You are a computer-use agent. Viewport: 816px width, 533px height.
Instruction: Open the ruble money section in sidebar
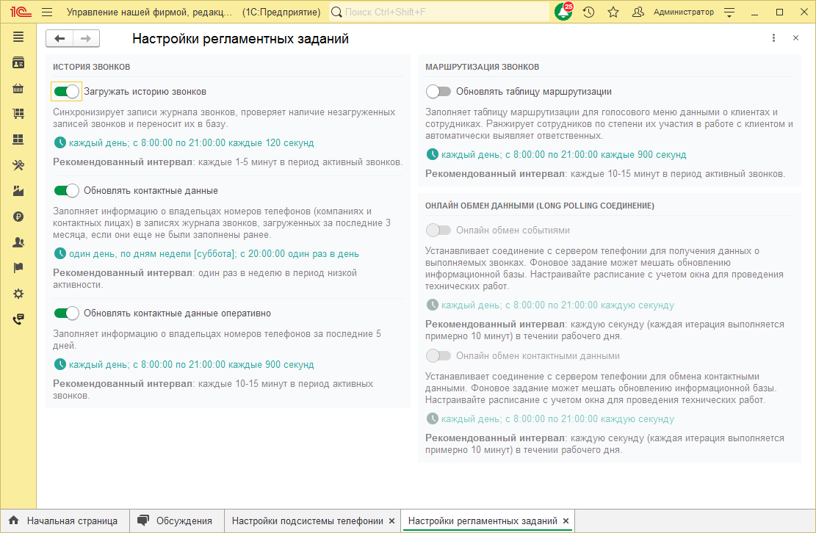pyautogui.click(x=18, y=217)
